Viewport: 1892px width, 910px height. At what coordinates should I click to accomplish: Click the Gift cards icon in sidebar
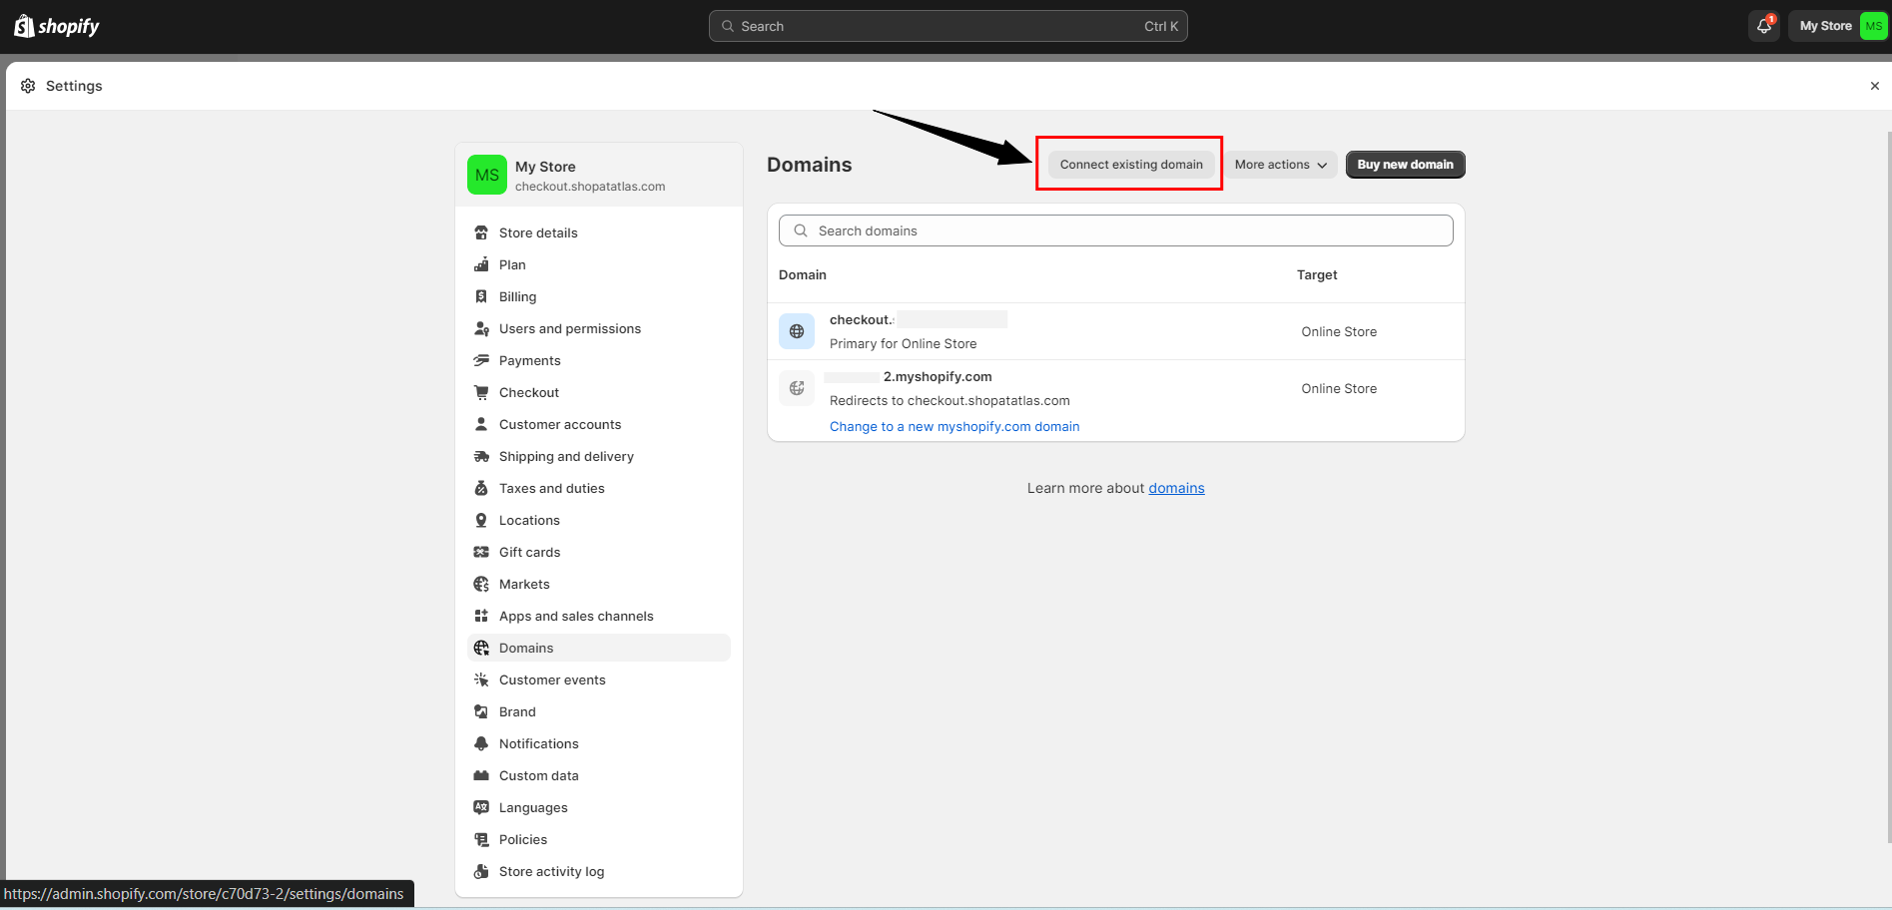click(x=481, y=552)
